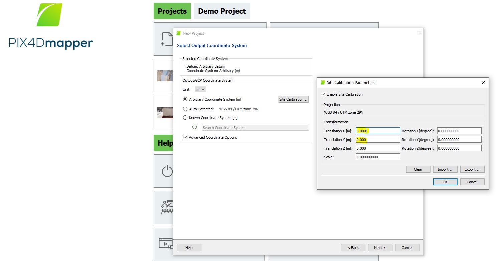
Task: Select Known Coordinate System radio button
Action: tap(185, 118)
